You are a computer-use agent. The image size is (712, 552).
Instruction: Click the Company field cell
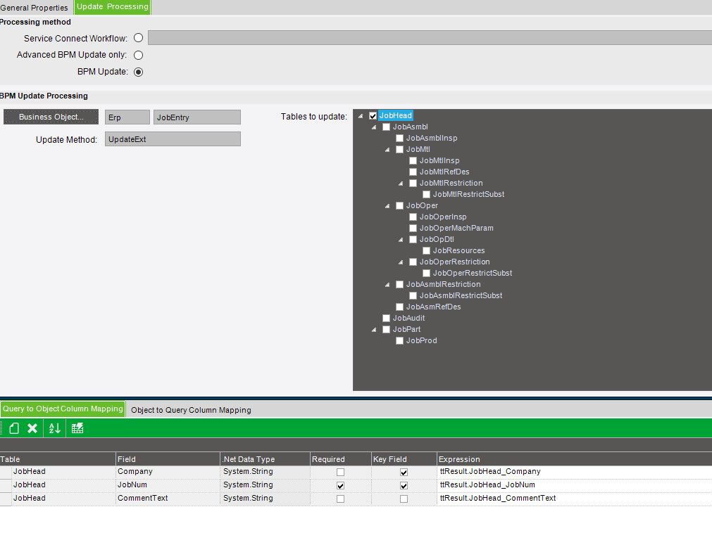click(168, 472)
